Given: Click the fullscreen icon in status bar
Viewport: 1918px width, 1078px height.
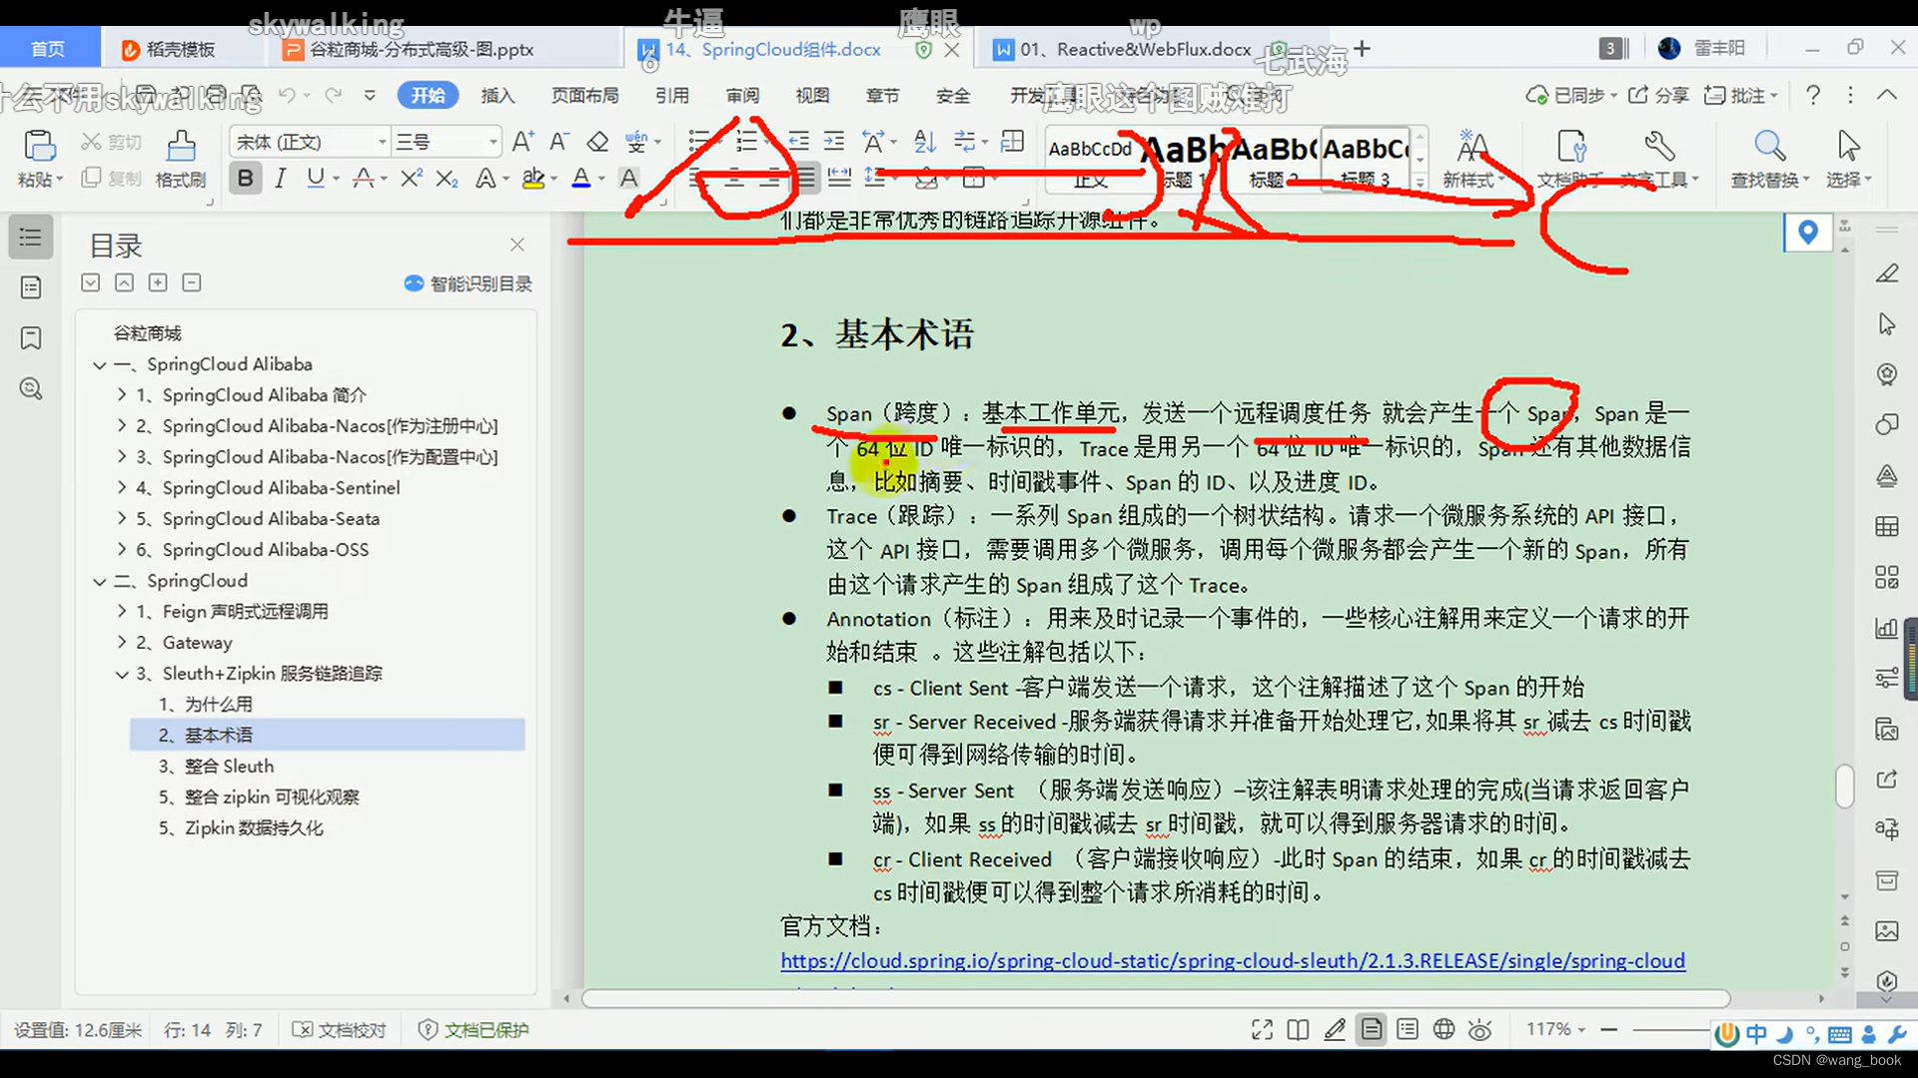Looking at the screenshot, I should point(1262,1030).
